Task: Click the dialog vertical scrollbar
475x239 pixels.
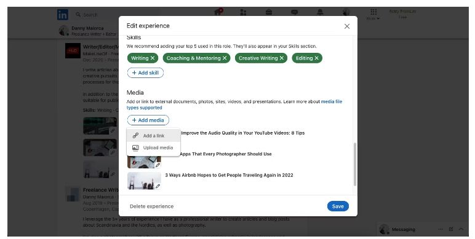Action: (355, 165)
